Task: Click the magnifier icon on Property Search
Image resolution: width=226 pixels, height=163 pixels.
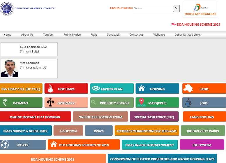Action: click(x=93, y=102)
